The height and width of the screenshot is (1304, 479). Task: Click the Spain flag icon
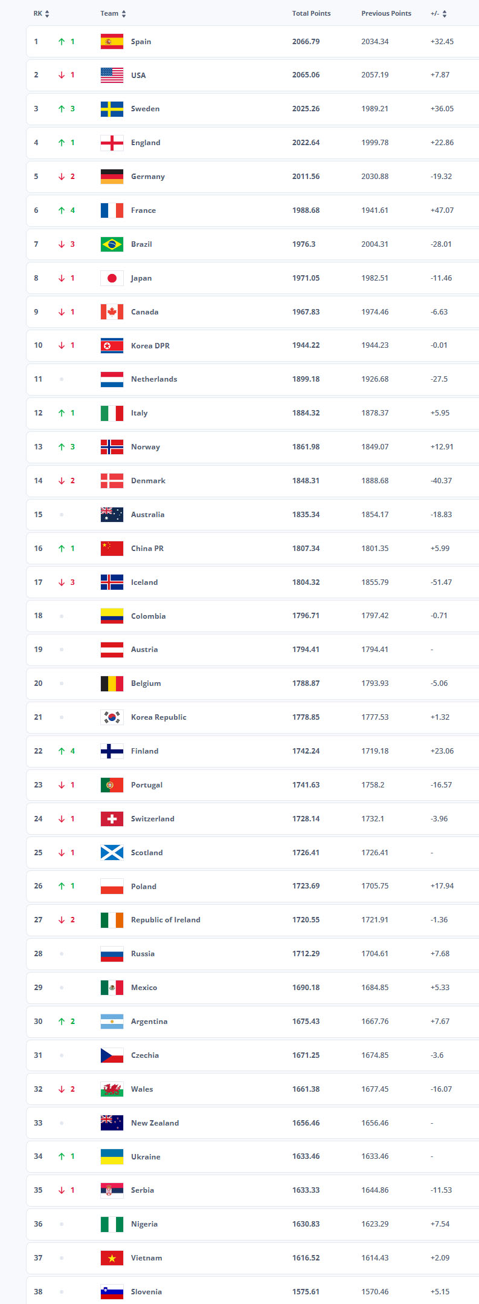tap(112, 42)
